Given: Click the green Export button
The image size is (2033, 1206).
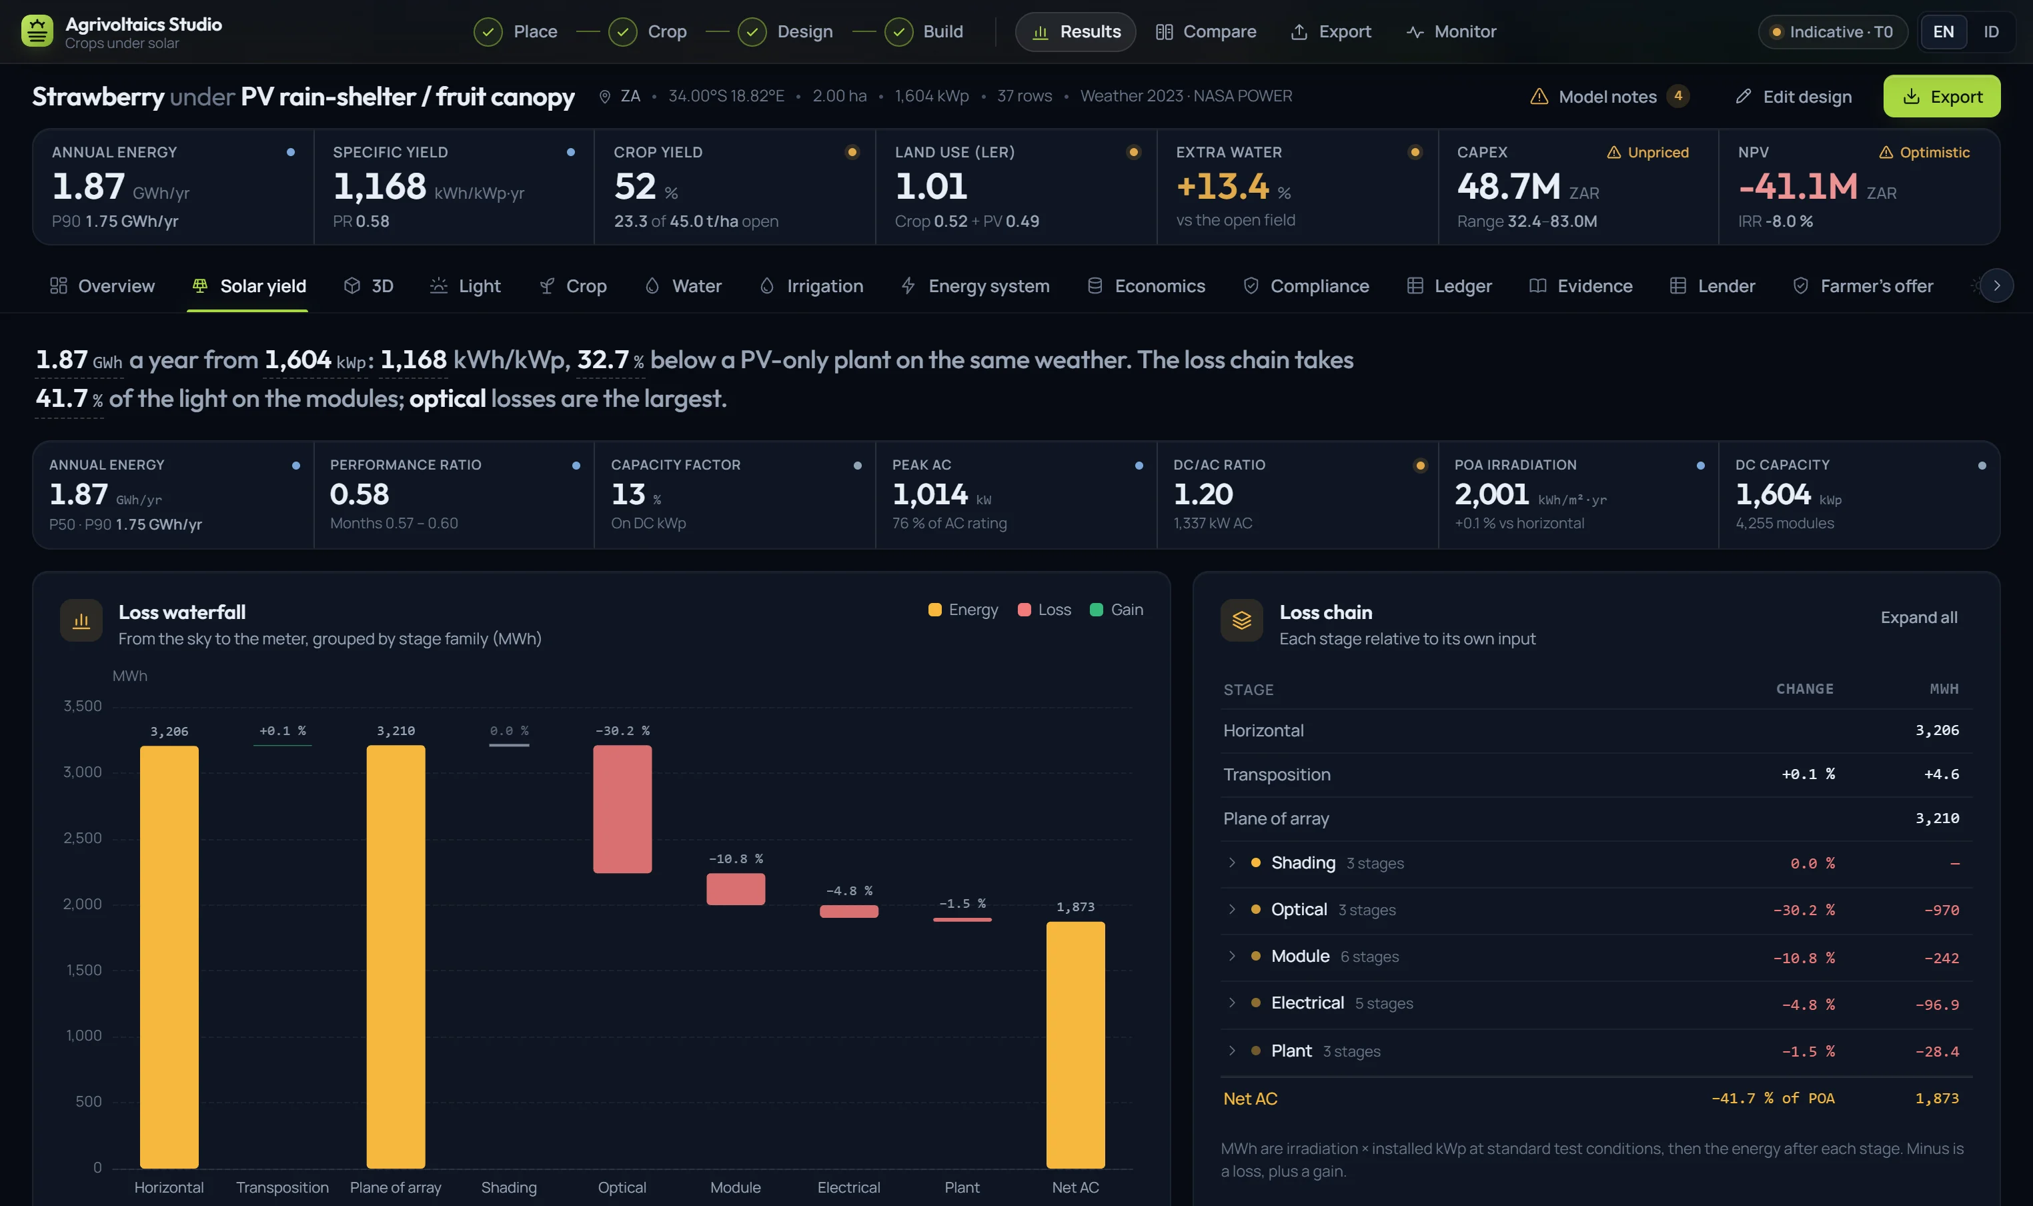Looking at the screenshot, I should (1941, 97).
